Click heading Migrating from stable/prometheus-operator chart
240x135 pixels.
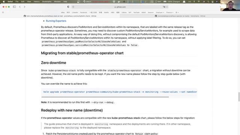82,53
